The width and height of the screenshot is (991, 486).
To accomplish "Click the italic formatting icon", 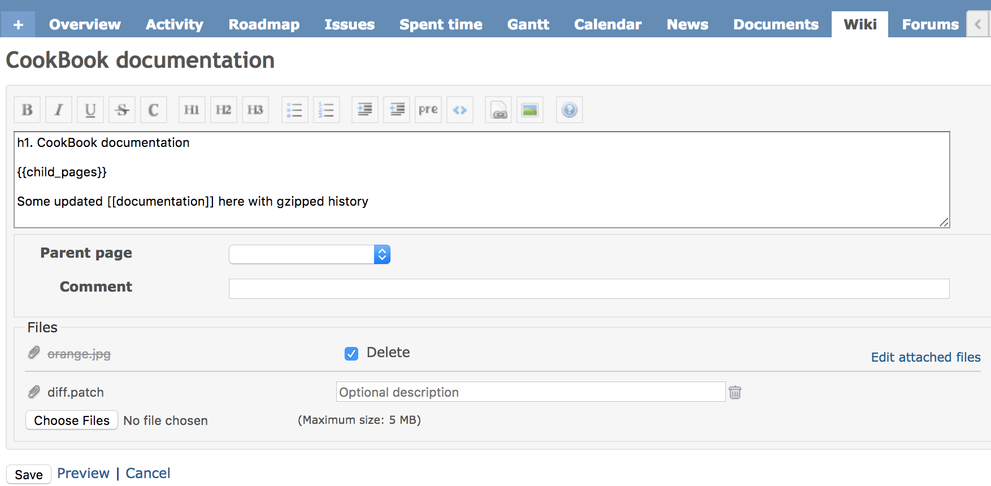I will (59, 110).
